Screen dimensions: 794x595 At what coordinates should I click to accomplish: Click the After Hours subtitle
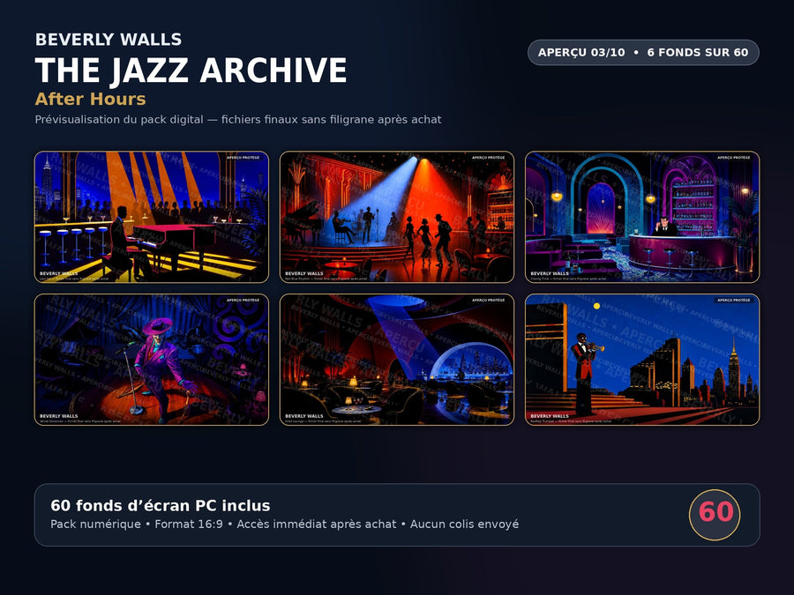click(91, 99)
